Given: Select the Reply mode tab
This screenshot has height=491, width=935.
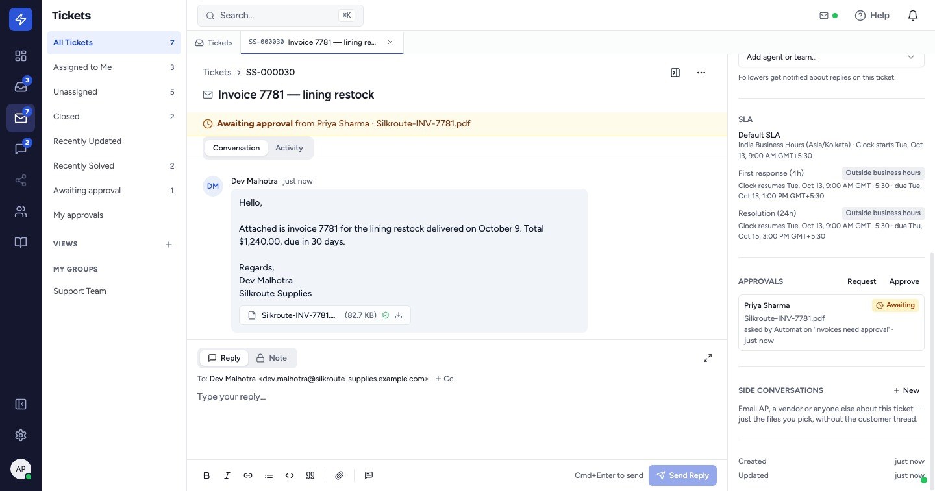Looking at the screenshot, I should pyautogui.click(x=224, y=358).
